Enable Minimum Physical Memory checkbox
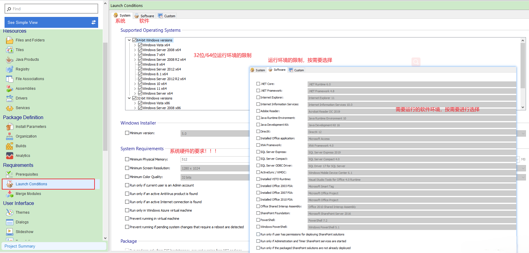529x253 pixels. tap(127, 159)
